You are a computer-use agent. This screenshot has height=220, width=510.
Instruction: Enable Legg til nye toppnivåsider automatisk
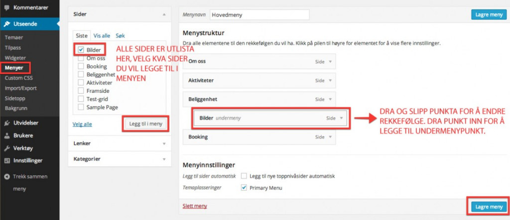[244, 176]
